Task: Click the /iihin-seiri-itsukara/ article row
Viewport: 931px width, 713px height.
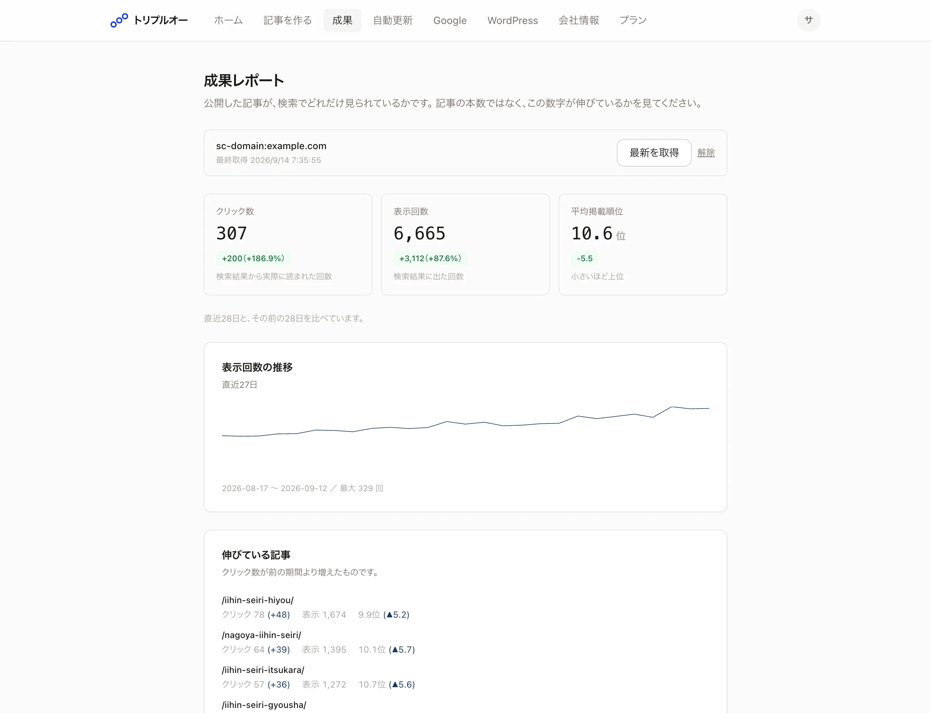Action: click(465, 677)
